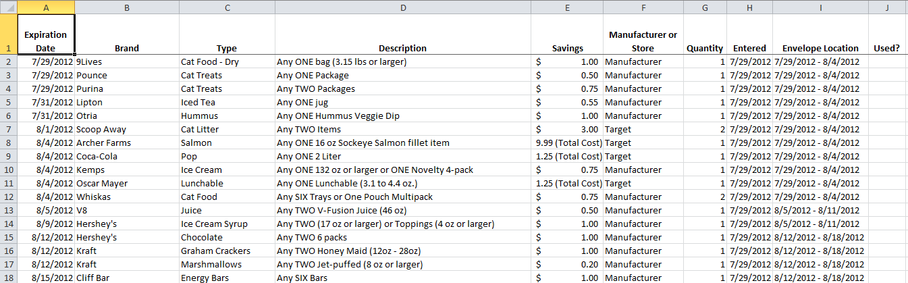Select the Scoop Away brand cell

pos(127,129)
